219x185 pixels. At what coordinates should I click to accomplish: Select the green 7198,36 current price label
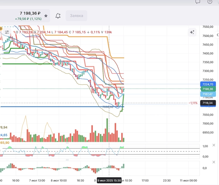208,89
